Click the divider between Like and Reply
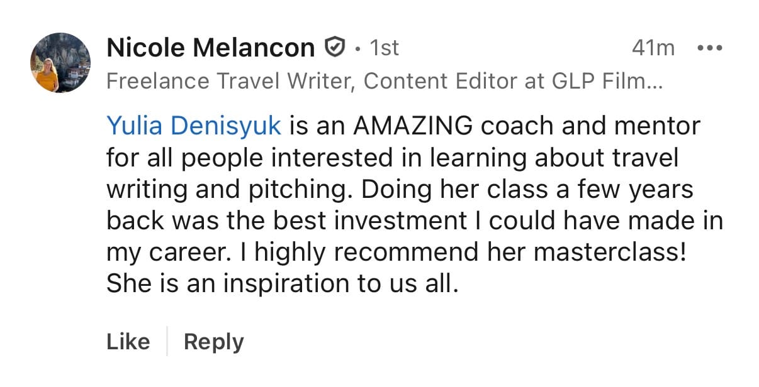Viewport: 759px width, 387px height. click(167, 341)
